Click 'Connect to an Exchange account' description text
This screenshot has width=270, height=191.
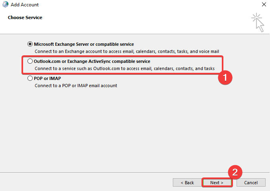click(127, 51)
